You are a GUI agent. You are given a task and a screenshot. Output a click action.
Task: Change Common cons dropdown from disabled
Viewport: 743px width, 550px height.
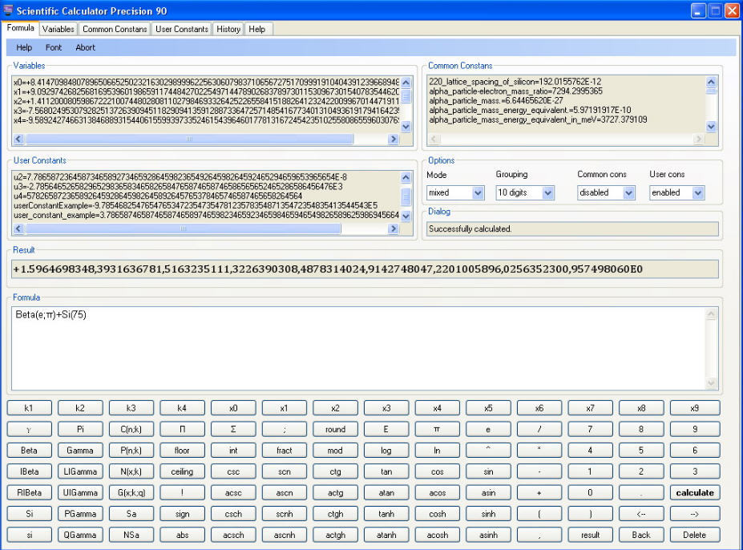[606, 192]
